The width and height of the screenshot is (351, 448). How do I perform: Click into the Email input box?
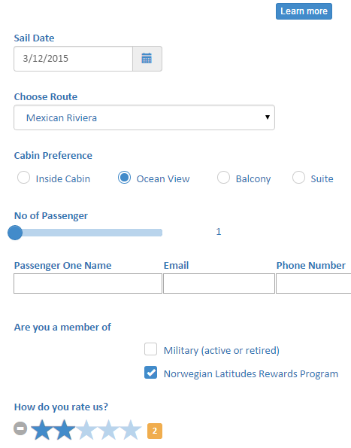tap(219, 283)
